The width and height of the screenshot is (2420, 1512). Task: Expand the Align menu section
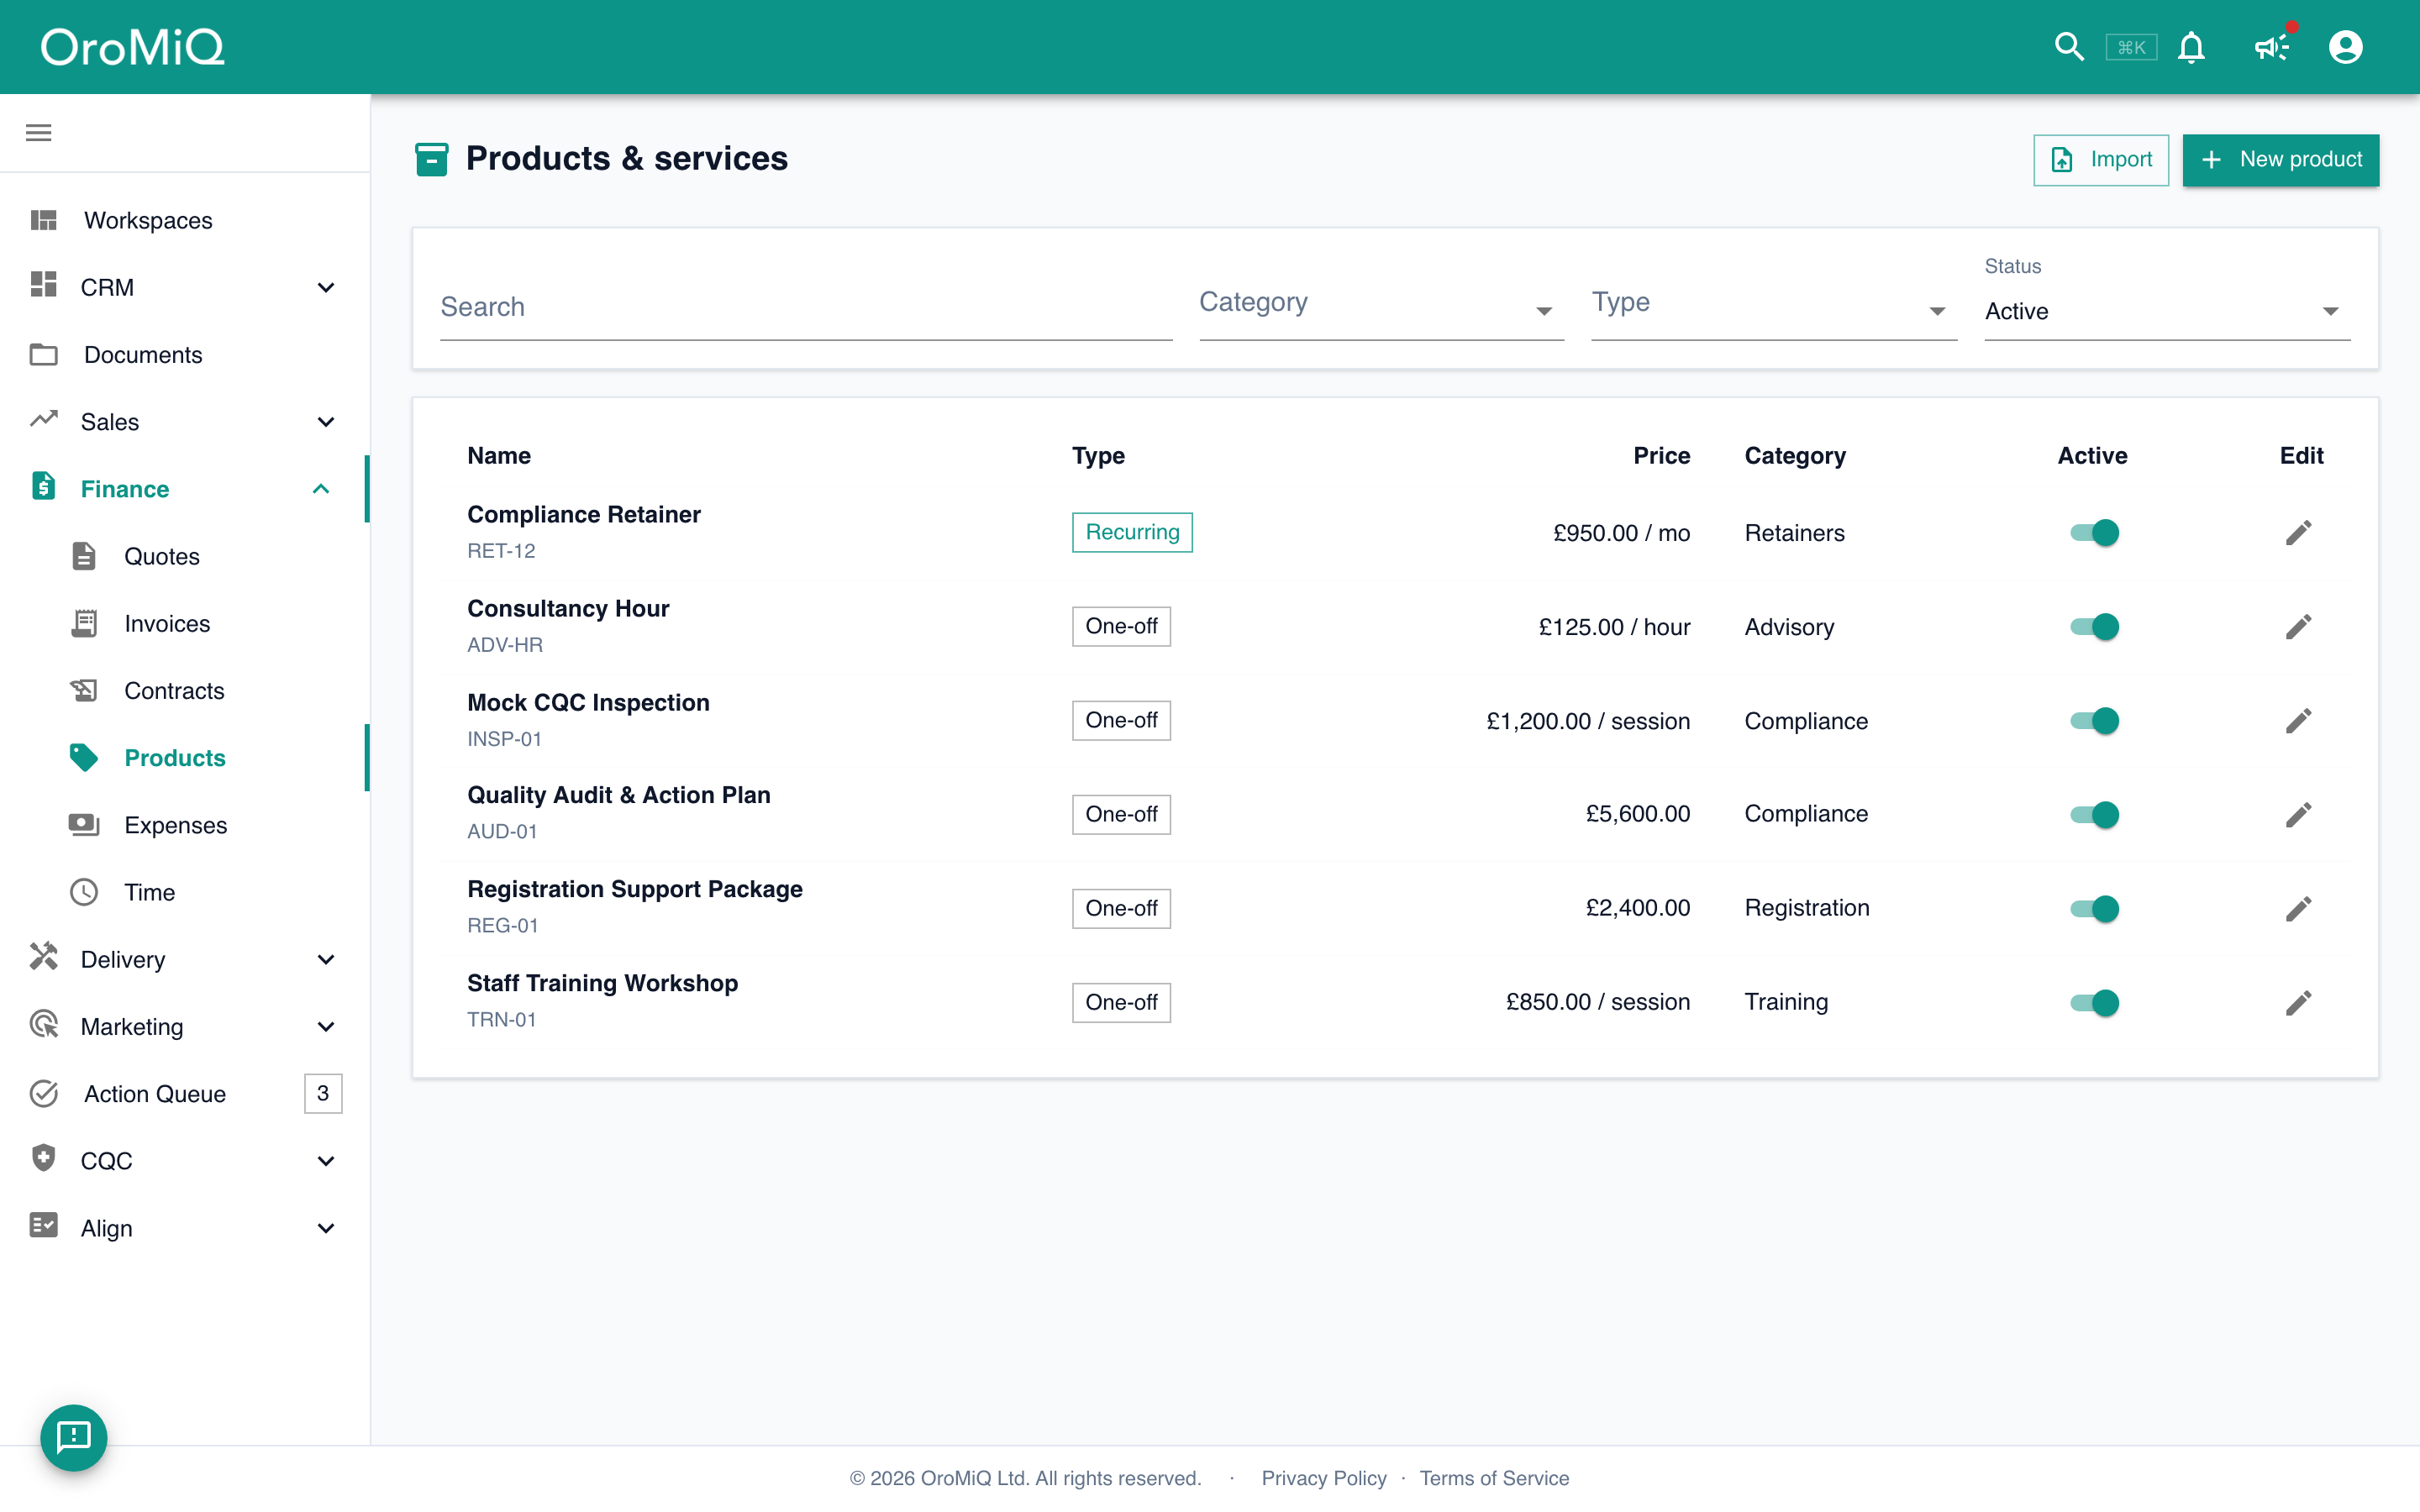[185, 1228]
